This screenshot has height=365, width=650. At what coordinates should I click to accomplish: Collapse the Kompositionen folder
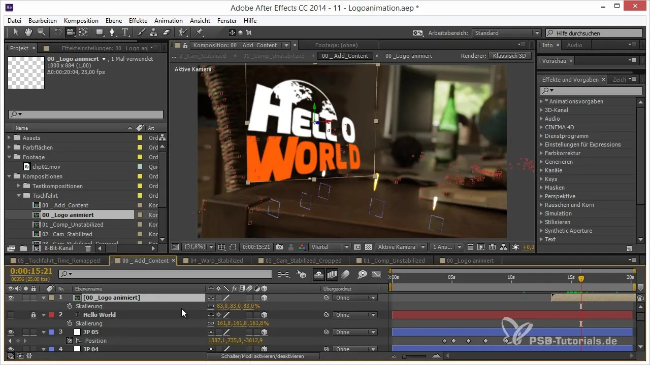pyautogui.click(x=9, y=176)
